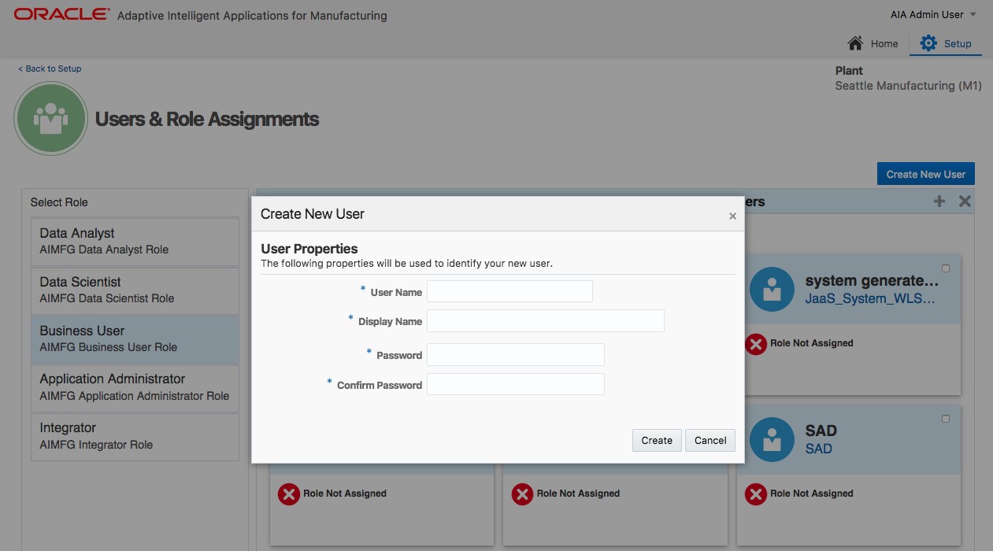Check the checkbox on the SAD user card

tap(944, 418)
